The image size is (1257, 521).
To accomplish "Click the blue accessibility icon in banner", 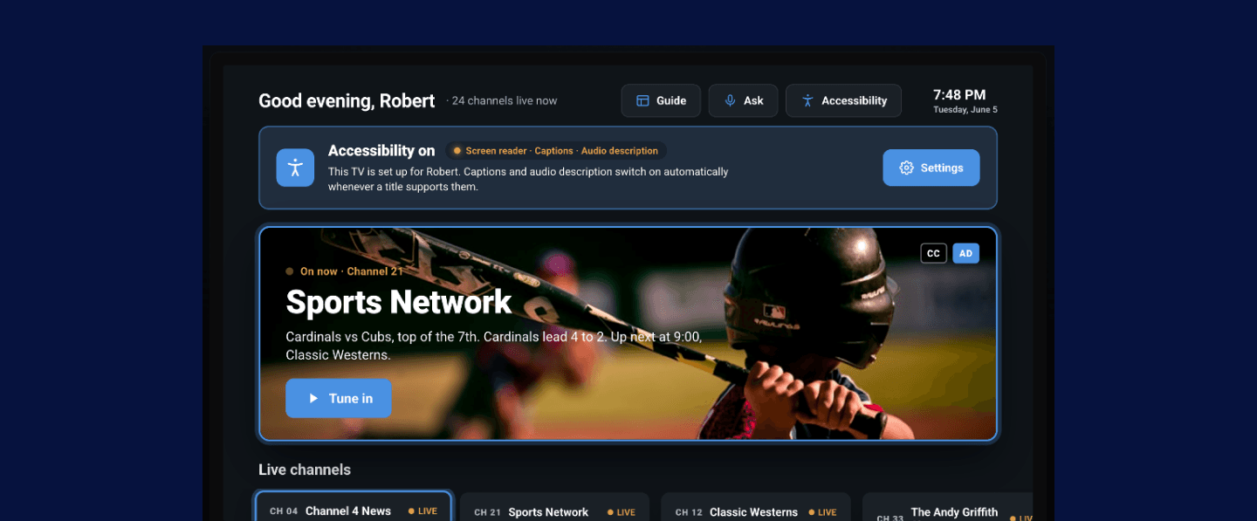I will (295, 168).
